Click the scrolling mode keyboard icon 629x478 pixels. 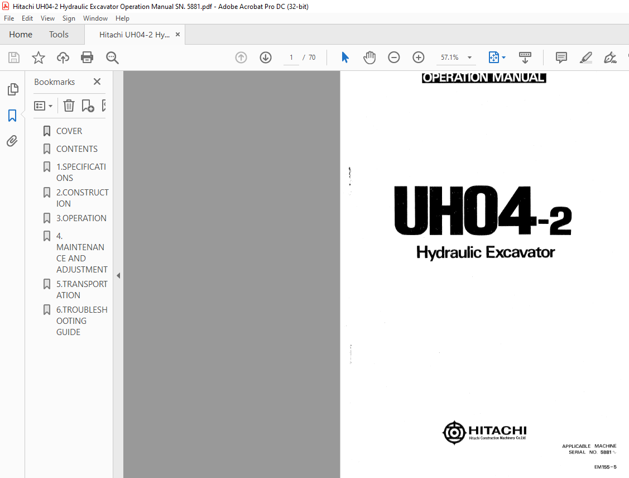[x=525, y=58]
